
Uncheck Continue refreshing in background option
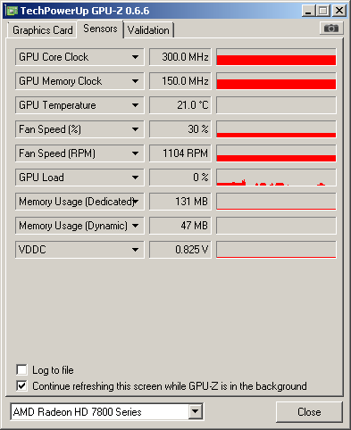22,386
